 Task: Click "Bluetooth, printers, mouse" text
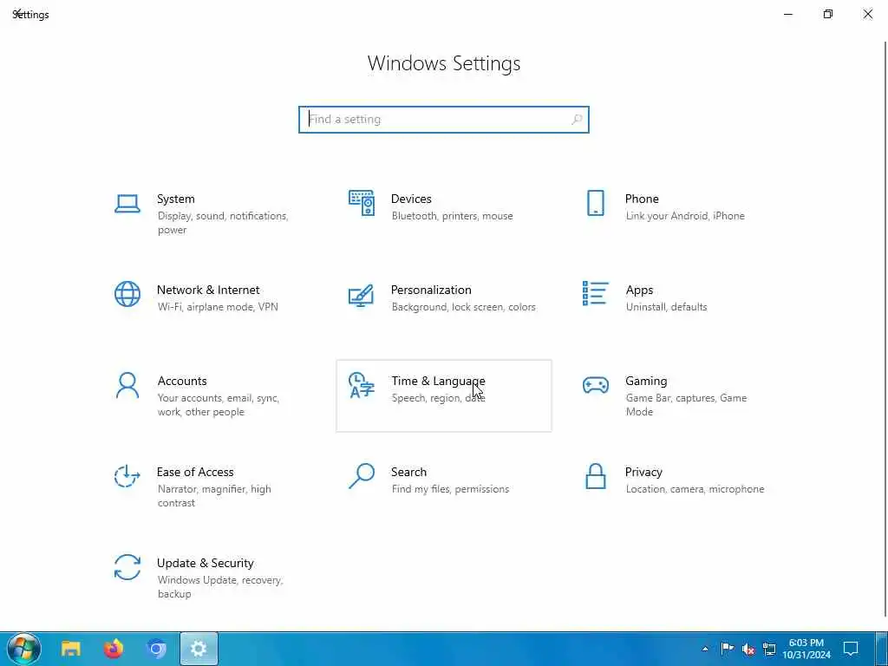pyautogui.click(x=452, y=216)
